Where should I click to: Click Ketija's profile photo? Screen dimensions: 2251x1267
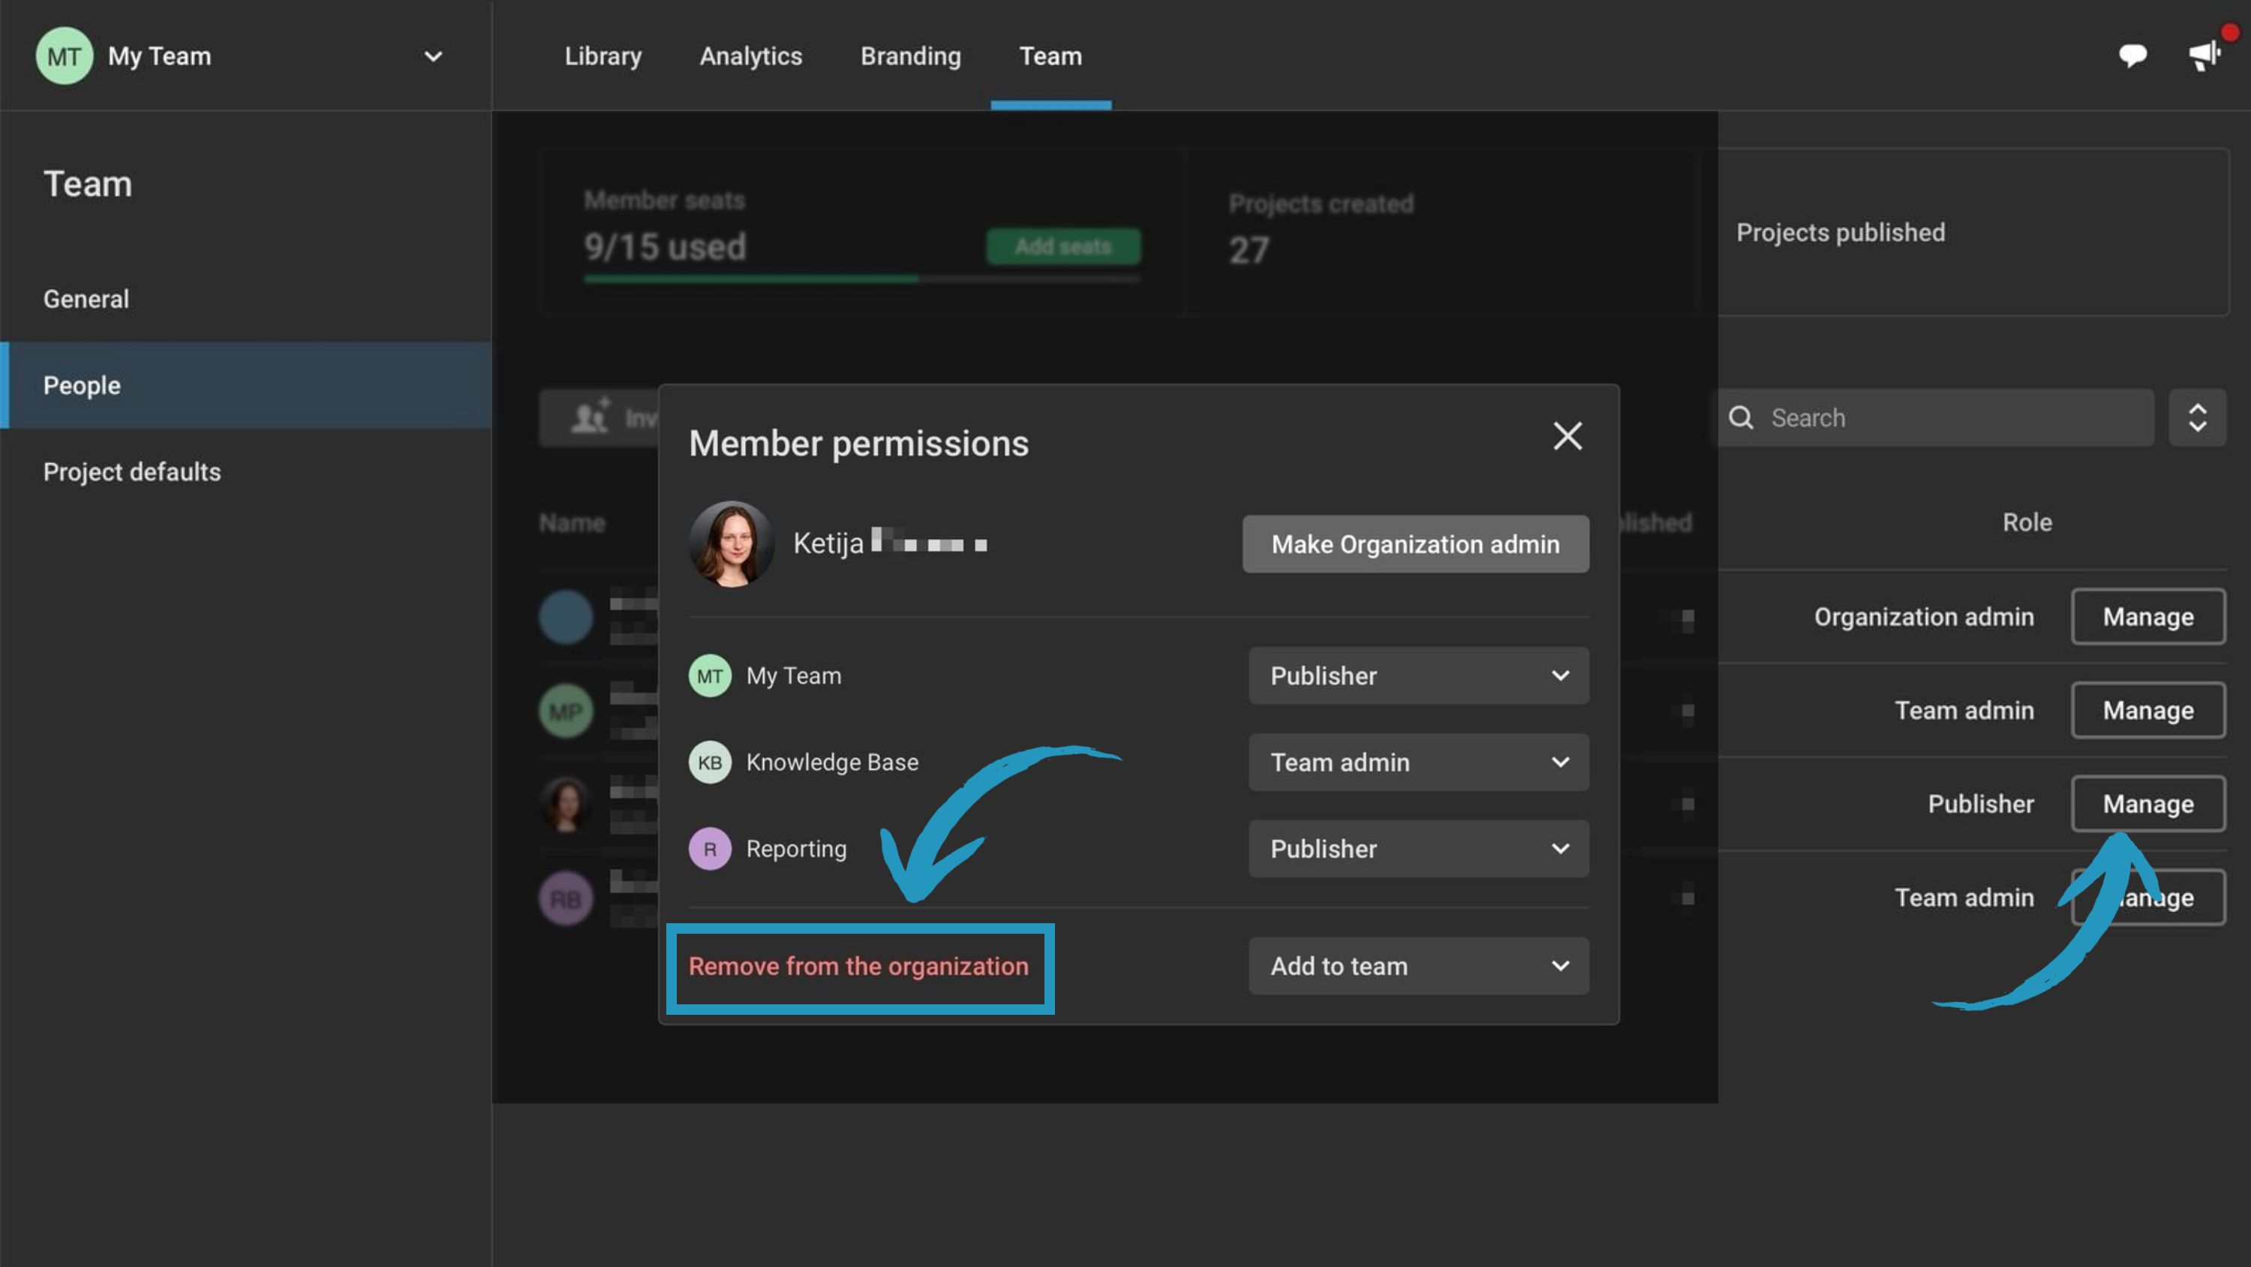(x=732, y=543)
